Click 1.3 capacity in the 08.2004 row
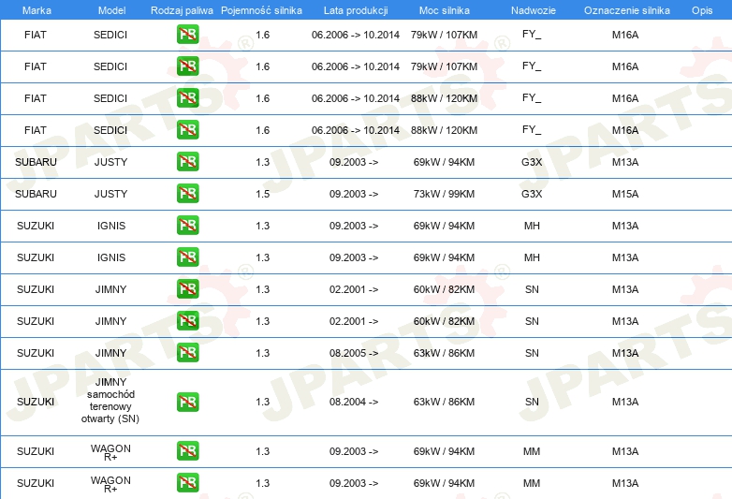732x499 pixels. pyautogui.click(x=262, y=402)
